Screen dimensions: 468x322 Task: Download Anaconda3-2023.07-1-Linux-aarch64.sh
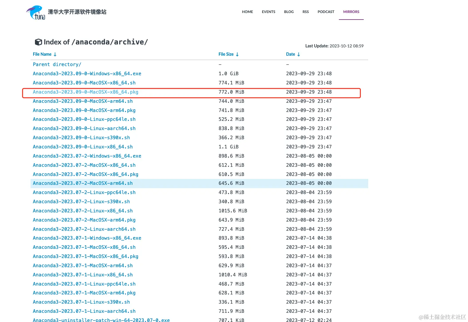click(x=84, y=311)
